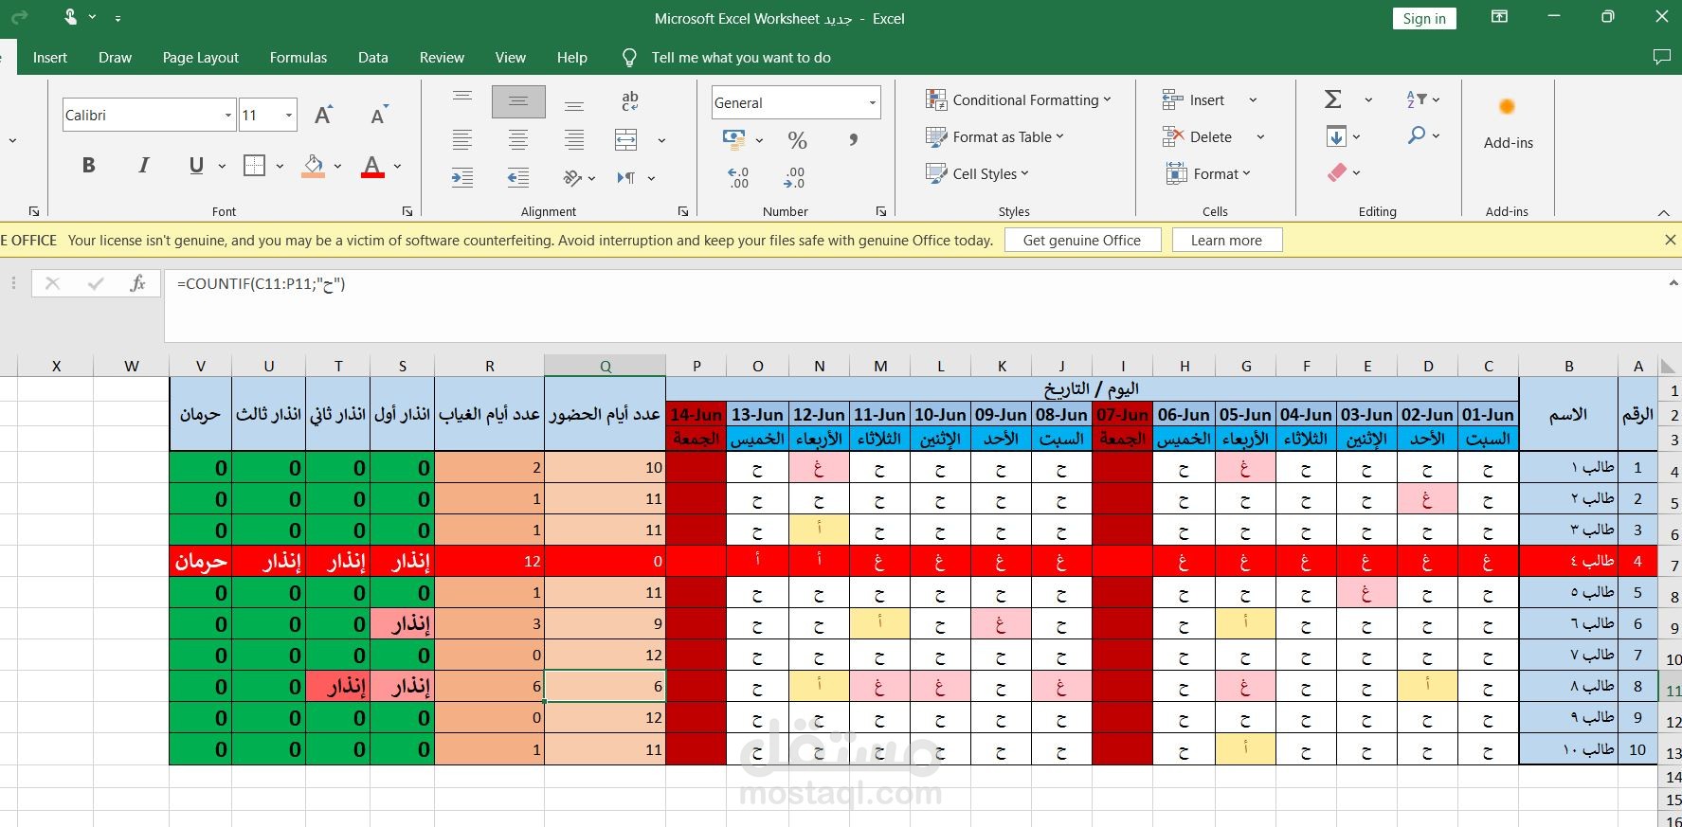
Task: Increase the indent
Action: [462, 177]
